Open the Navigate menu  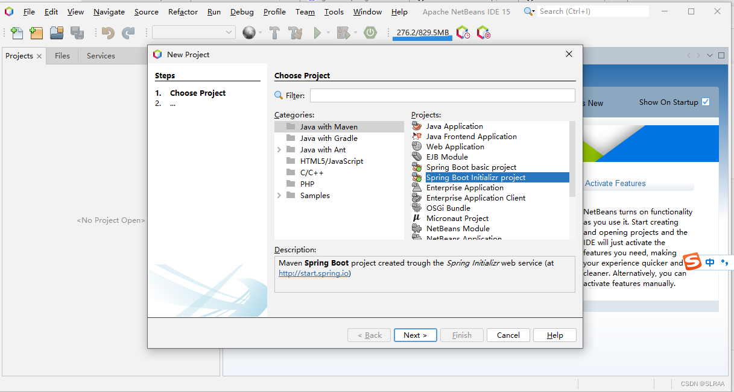tap(109, 11)
